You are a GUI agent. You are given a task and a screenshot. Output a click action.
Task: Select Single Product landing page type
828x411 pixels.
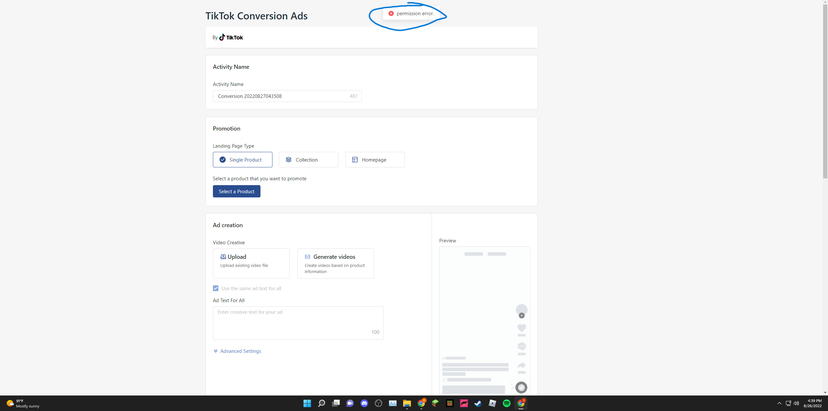click(x=242, y=160)
